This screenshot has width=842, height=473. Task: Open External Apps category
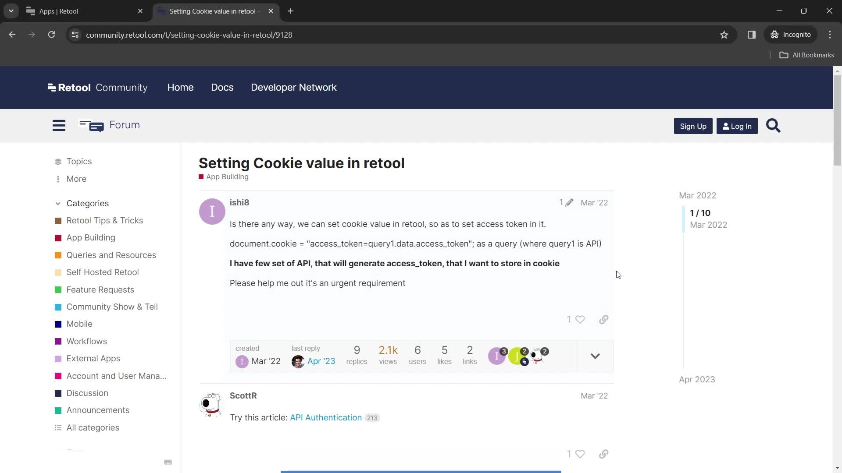point(88,359)
